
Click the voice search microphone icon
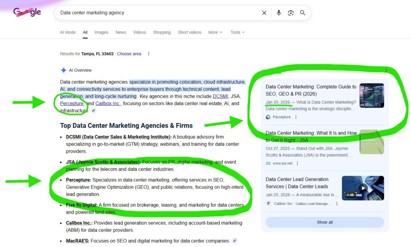pos(279,12)
